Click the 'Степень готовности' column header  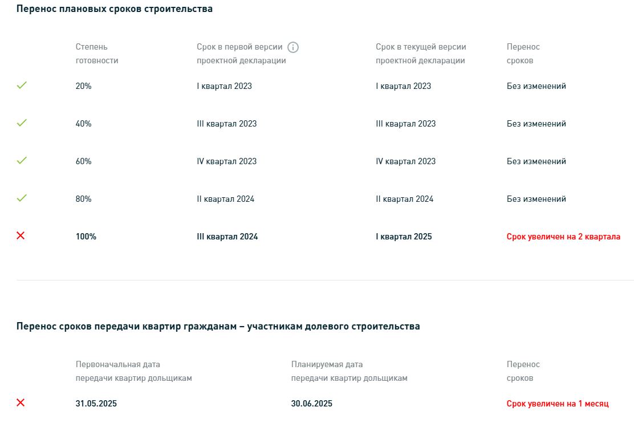97,54
